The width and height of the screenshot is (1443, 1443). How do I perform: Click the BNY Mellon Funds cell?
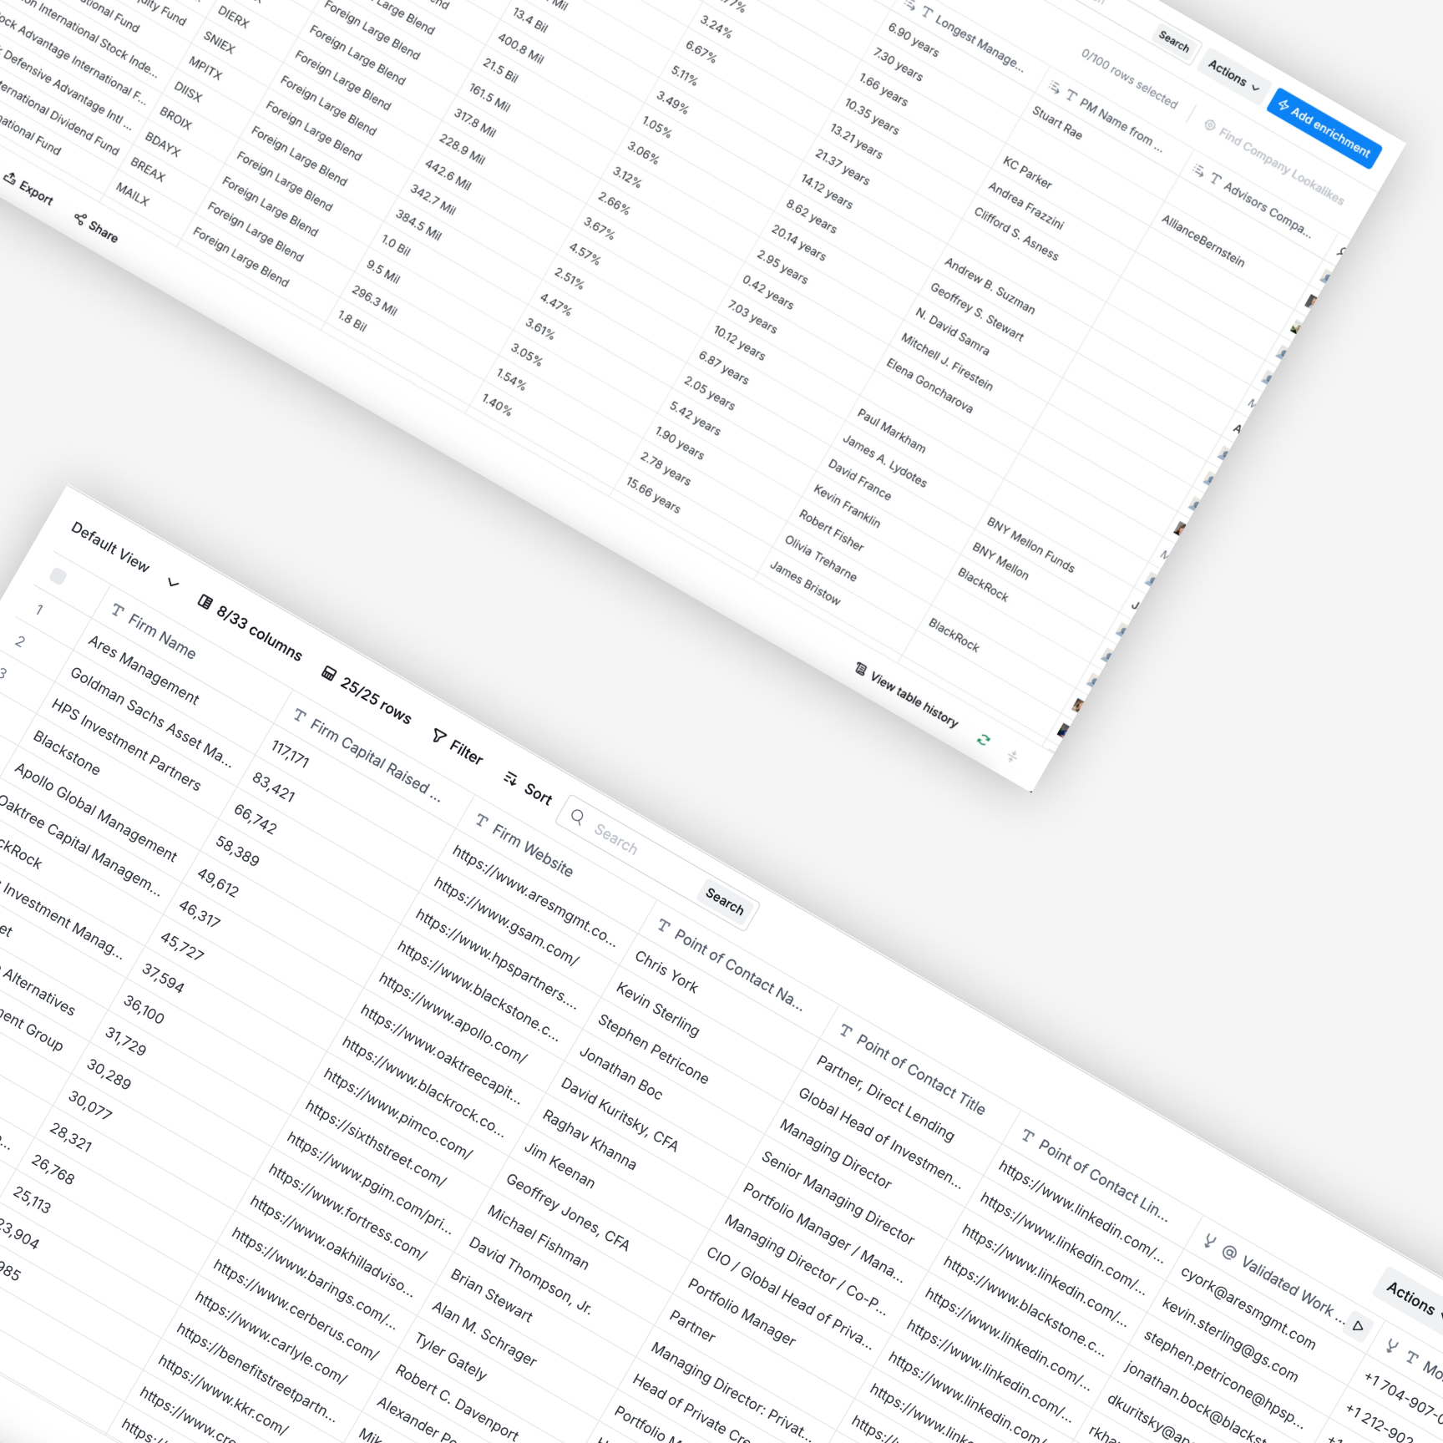[1030, 544]
